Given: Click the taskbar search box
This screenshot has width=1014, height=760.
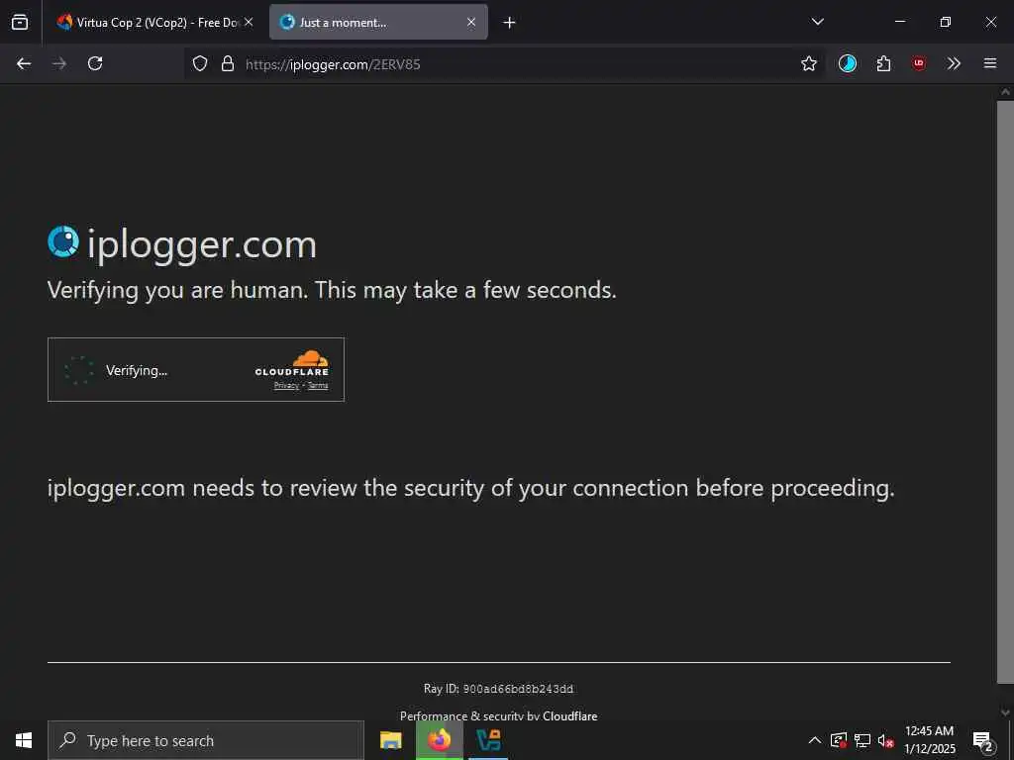Looking at the screenshot, I should pos(206,740).
